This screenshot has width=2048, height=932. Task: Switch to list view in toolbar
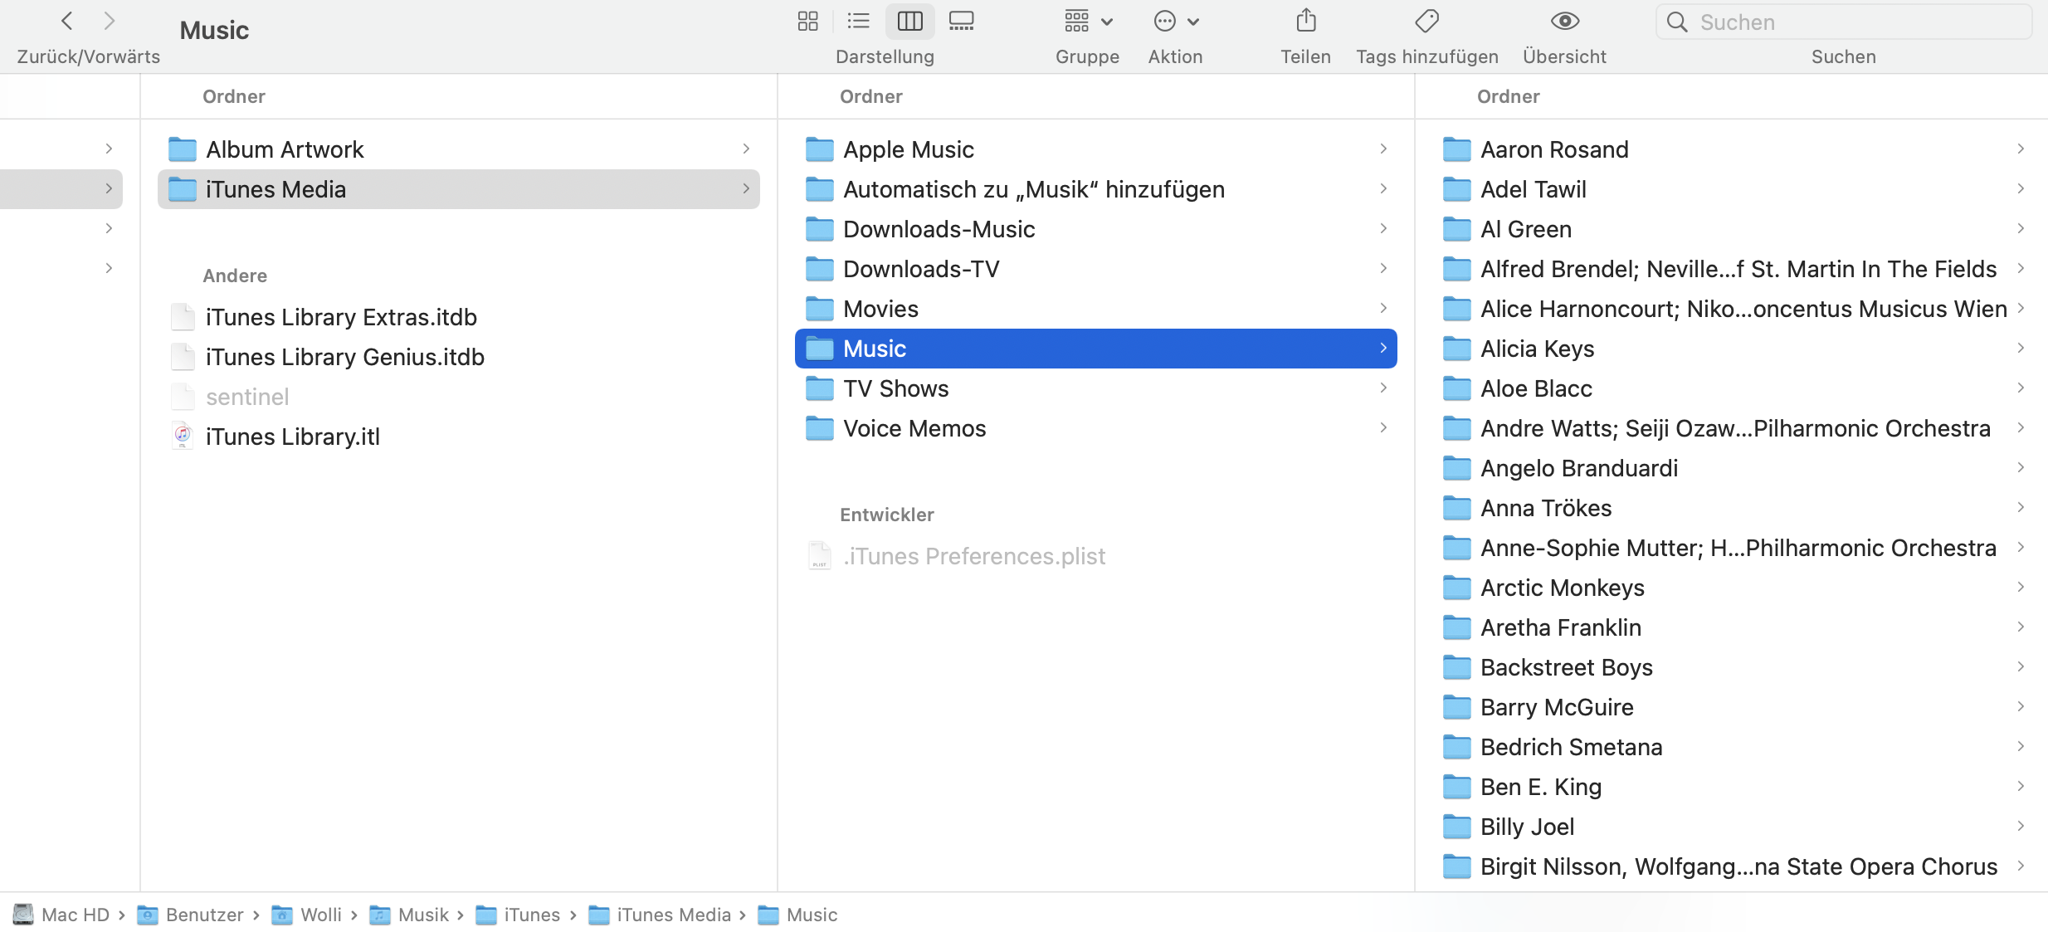858,21
